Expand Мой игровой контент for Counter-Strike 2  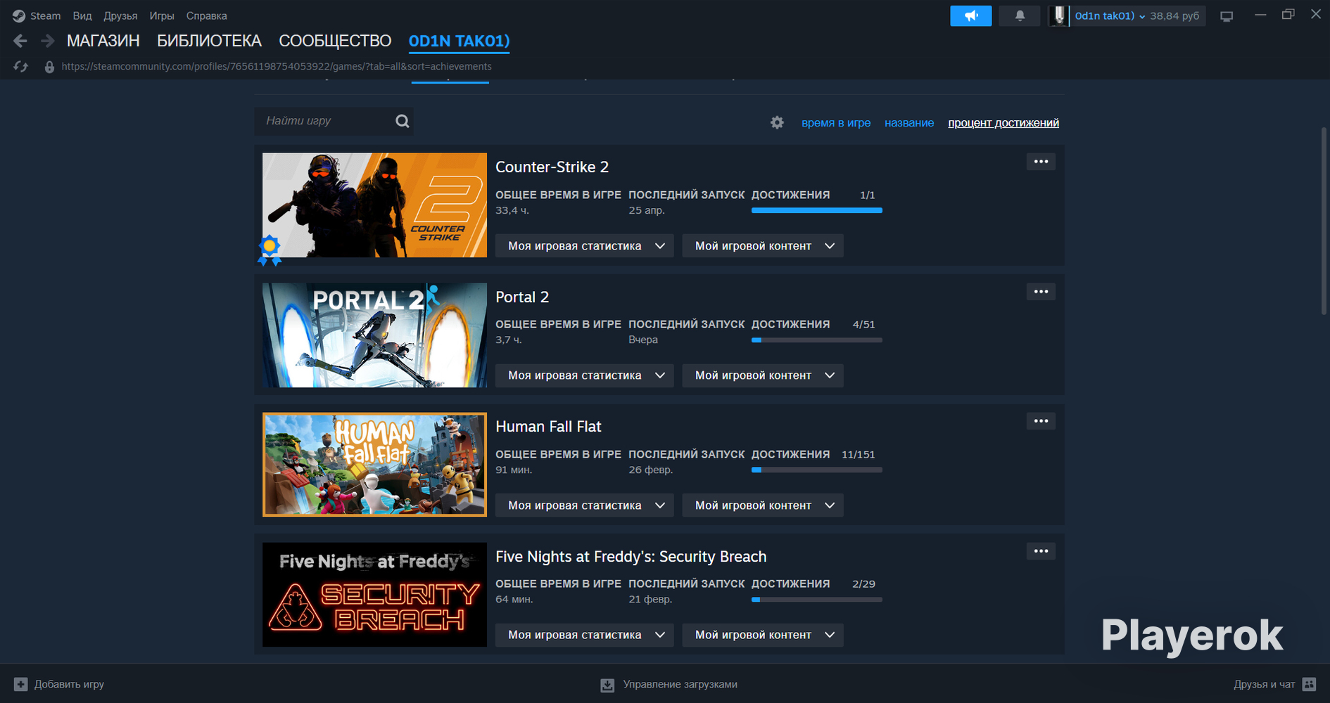click(763, 246)
